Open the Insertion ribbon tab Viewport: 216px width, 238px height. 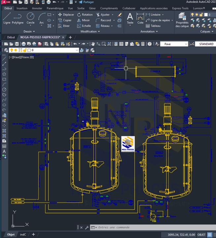click(x=22, y=8)
